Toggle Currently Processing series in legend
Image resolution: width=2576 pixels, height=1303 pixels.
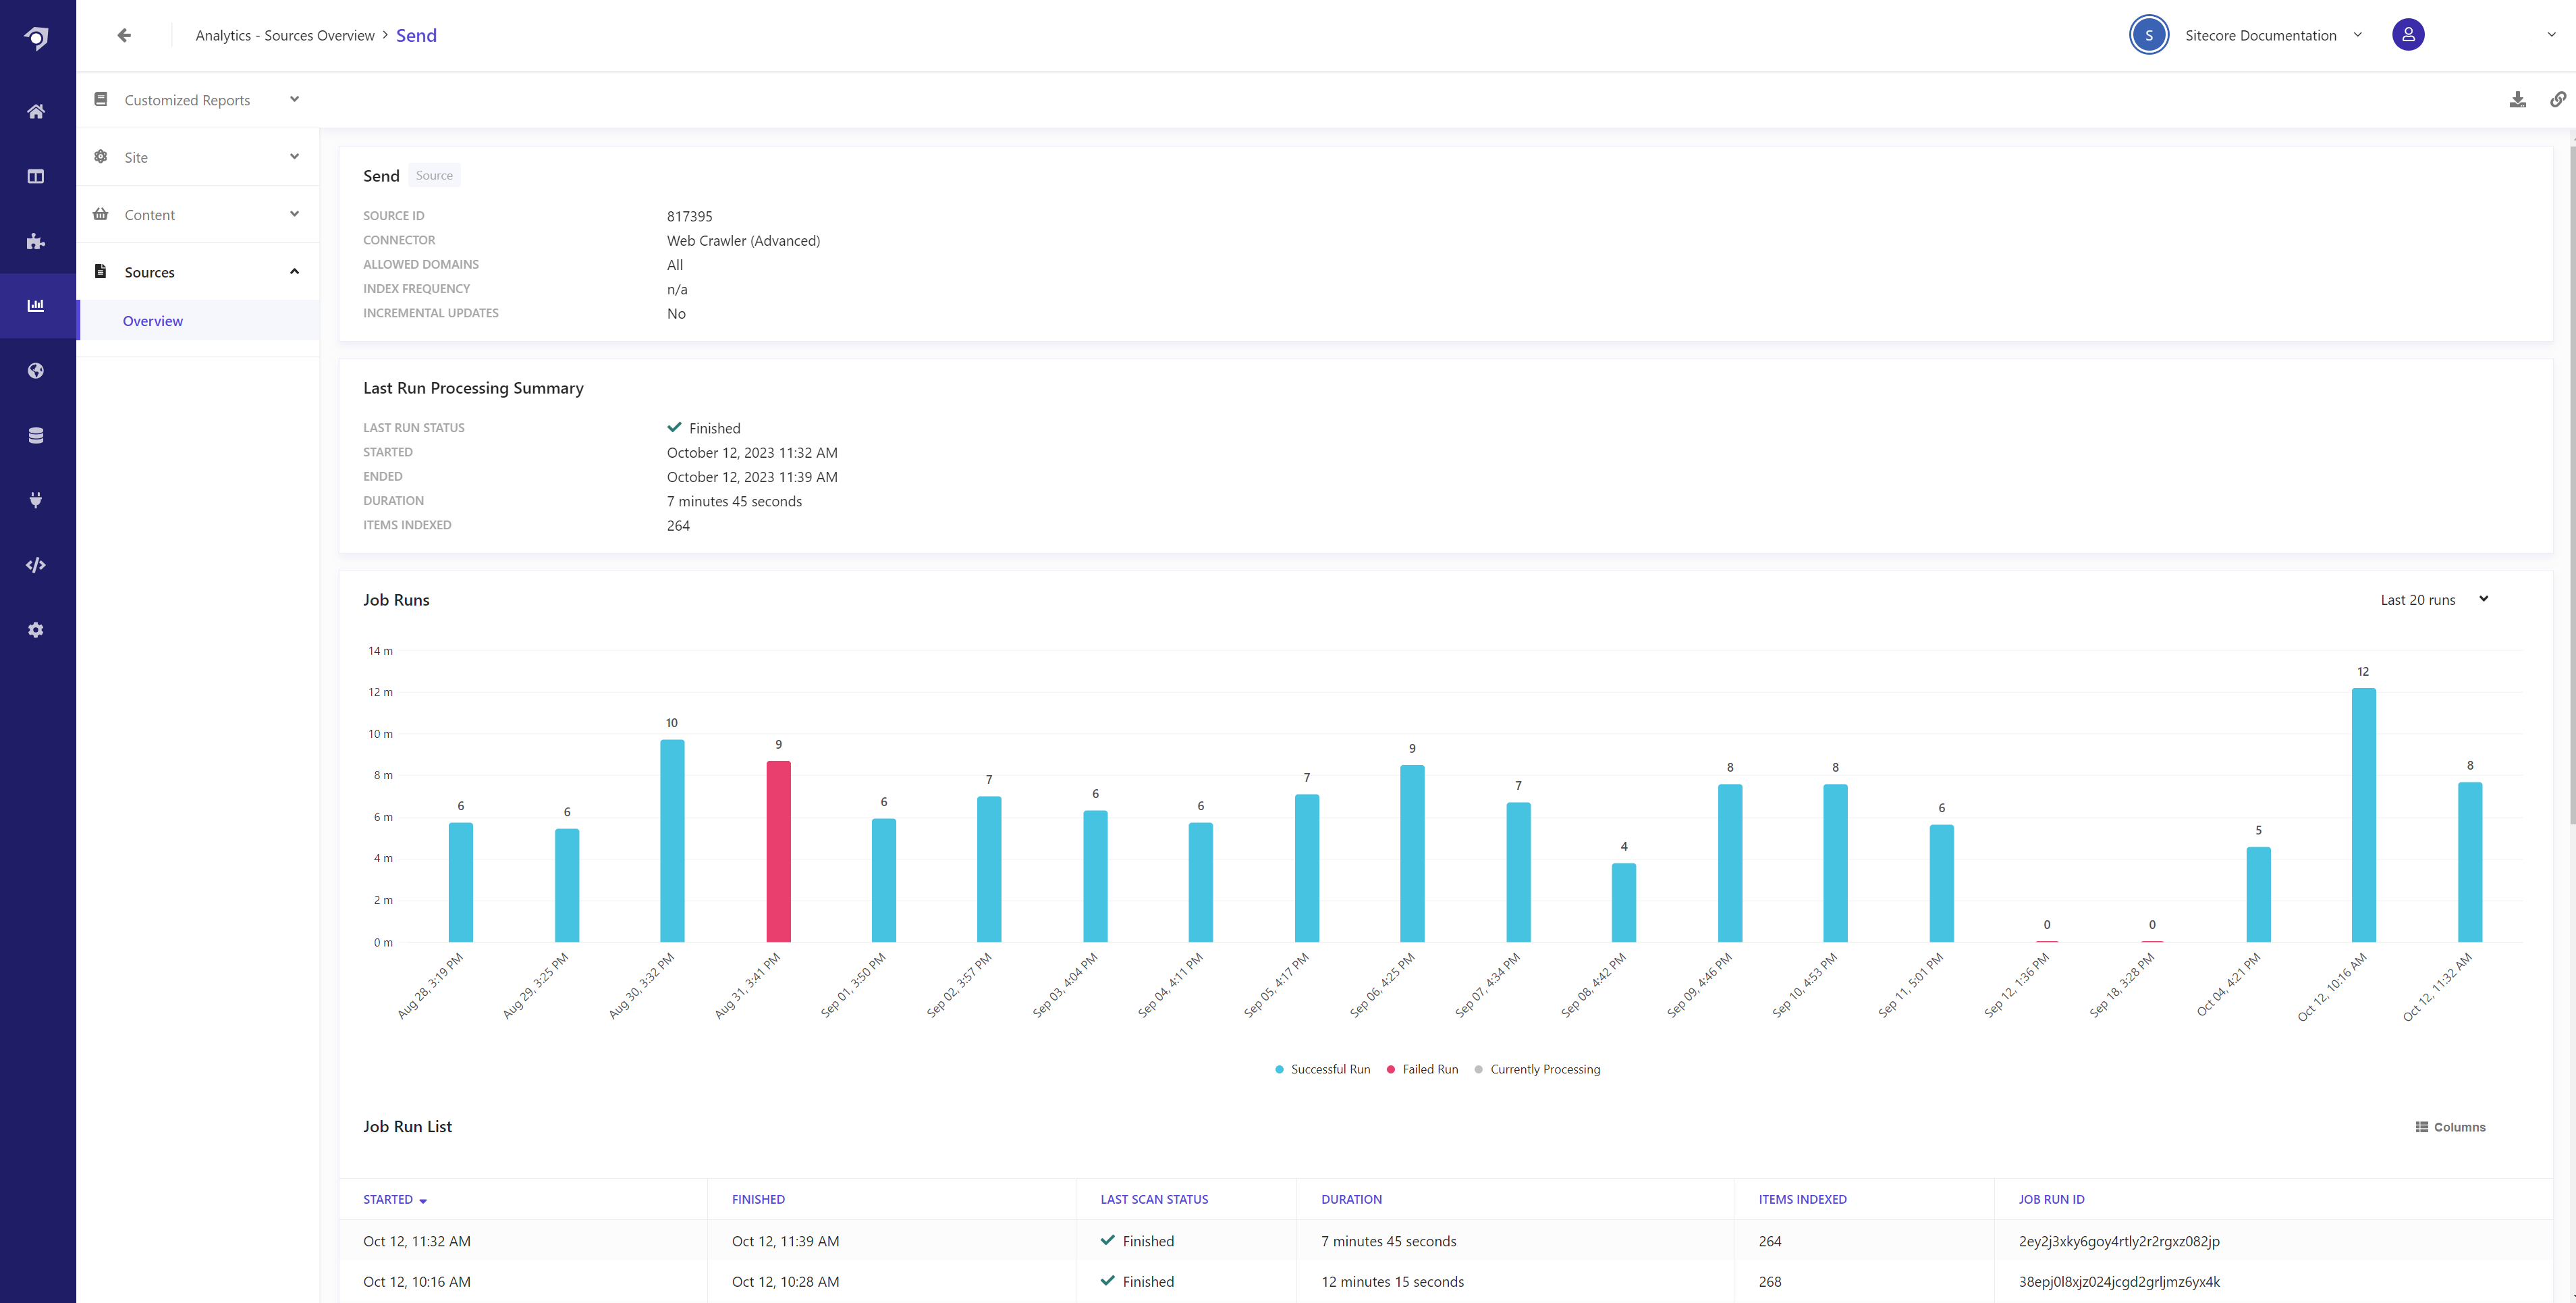coord(1537,1069)
